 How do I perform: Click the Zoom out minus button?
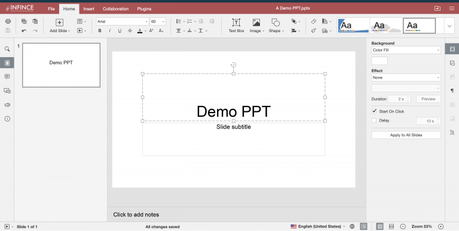pyautogui.click(x=403, y=227)
